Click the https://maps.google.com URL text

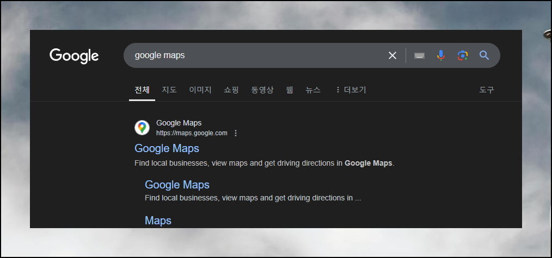pos(192,133)
